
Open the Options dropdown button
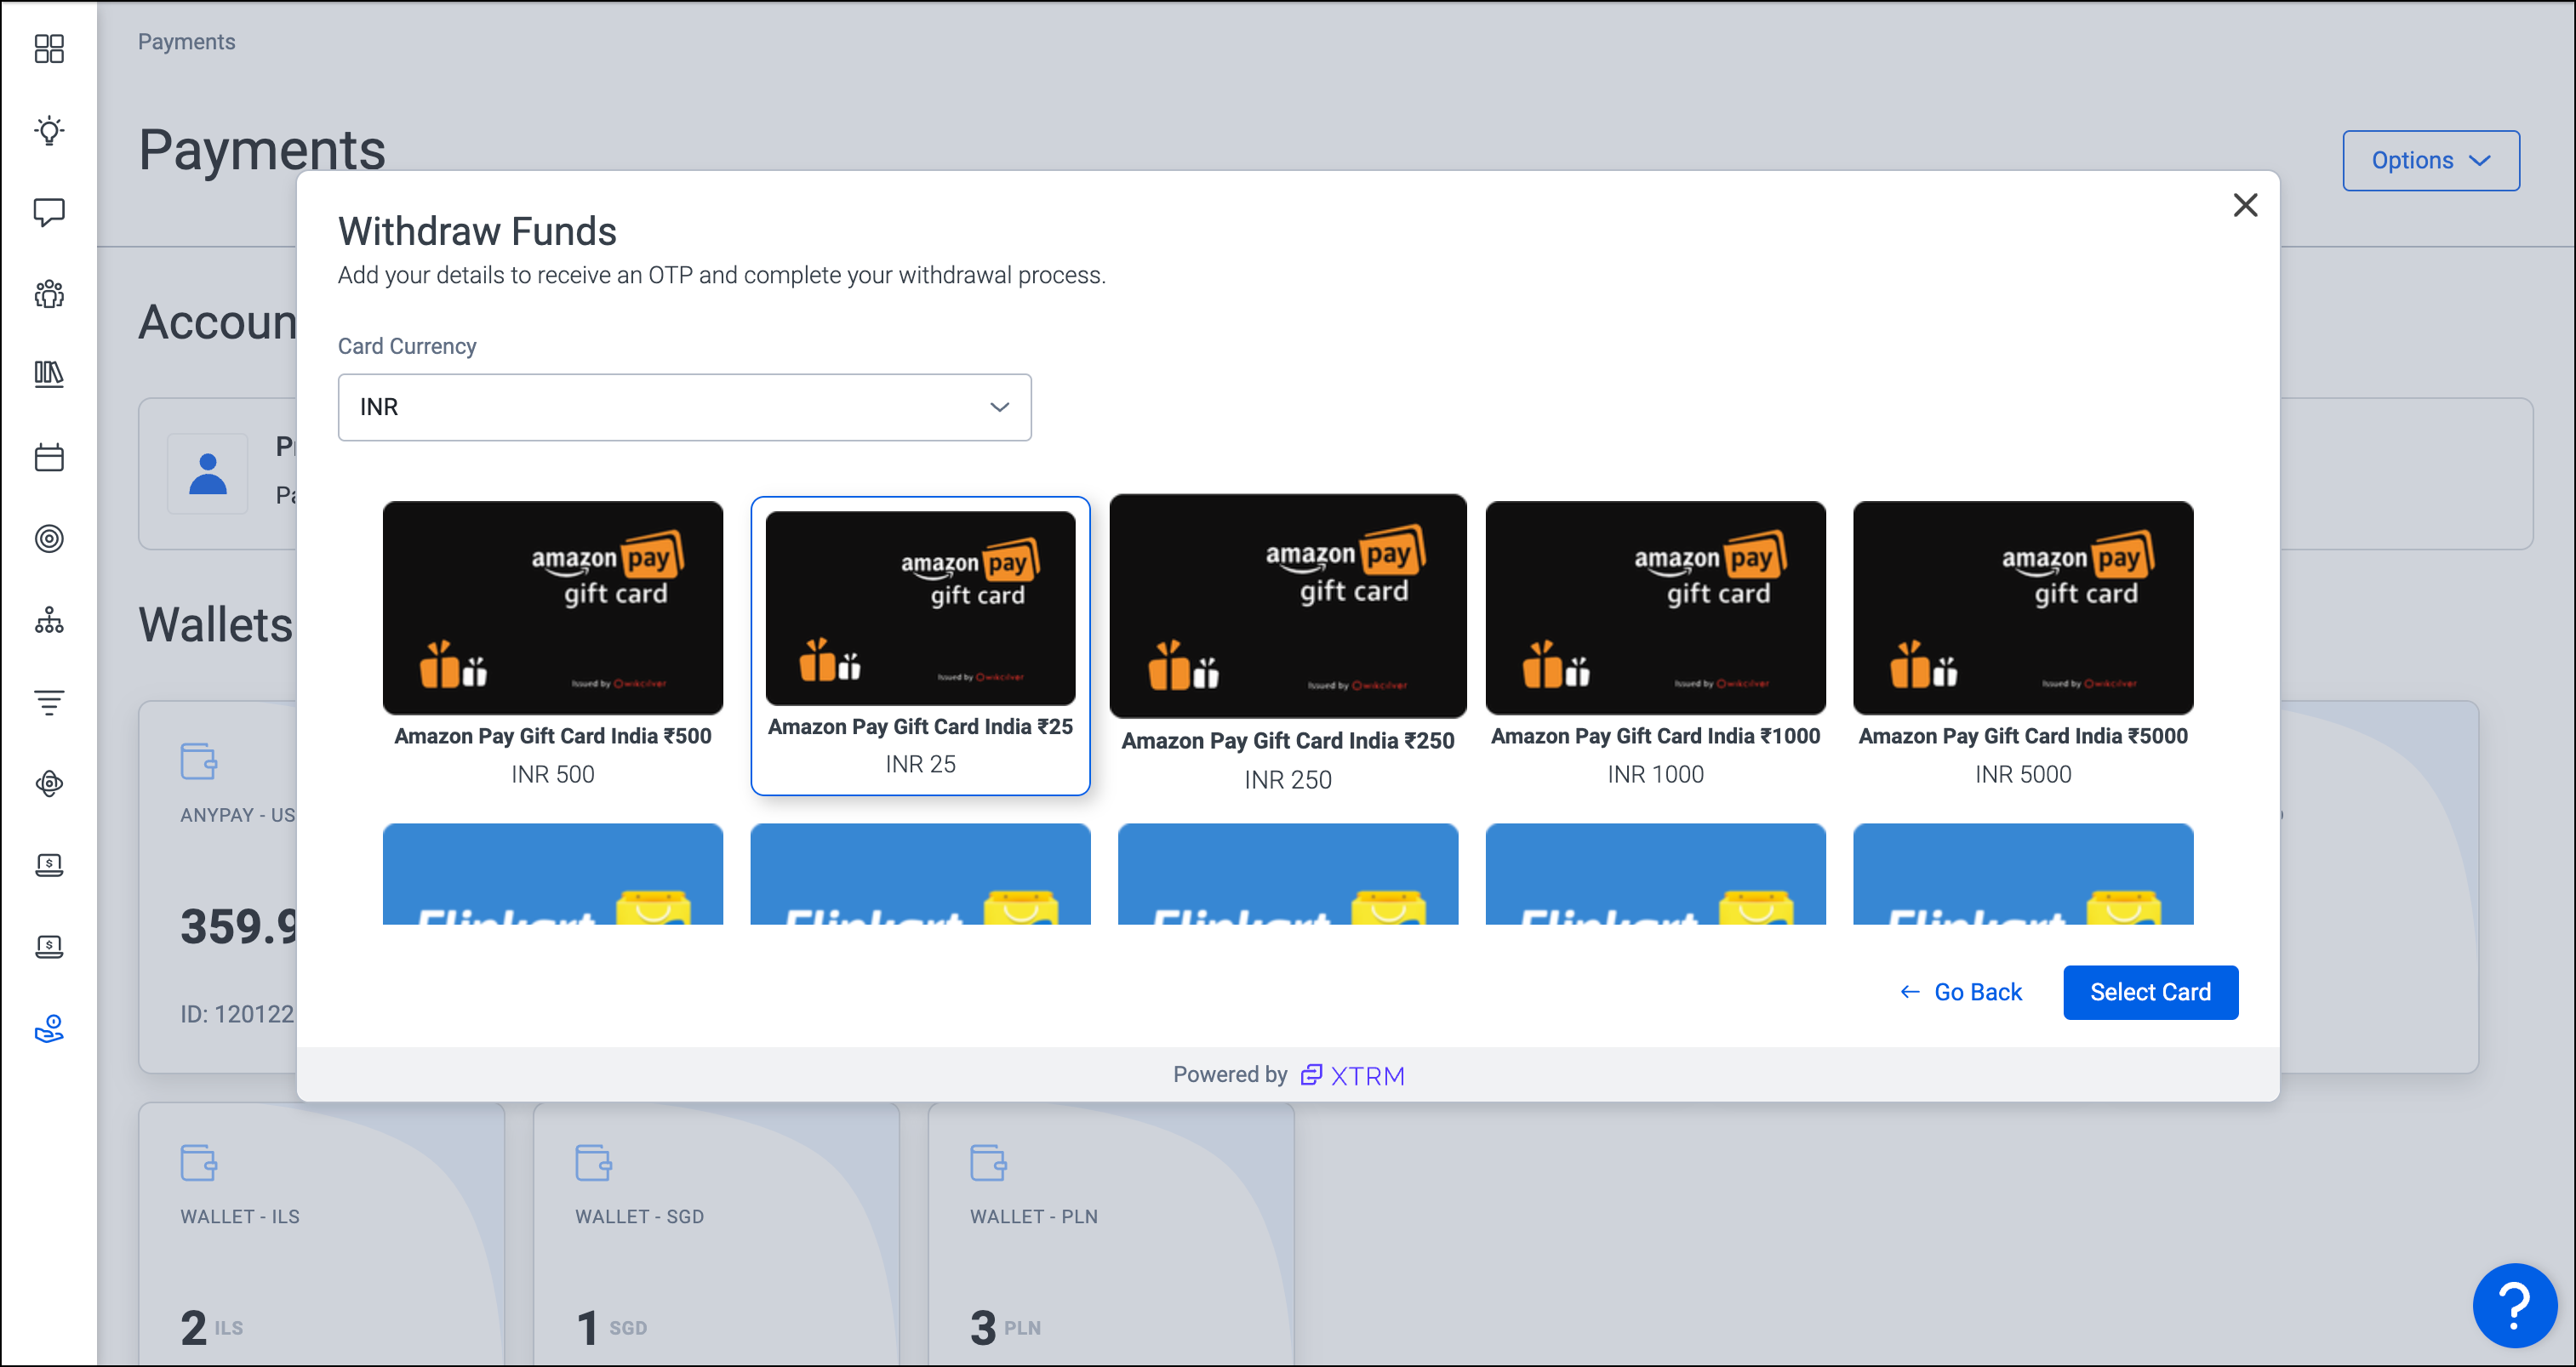pos(2431,160)
